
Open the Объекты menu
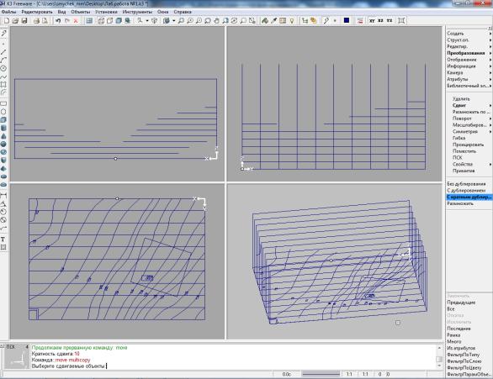pyautogui.click(x=81, y=12)
